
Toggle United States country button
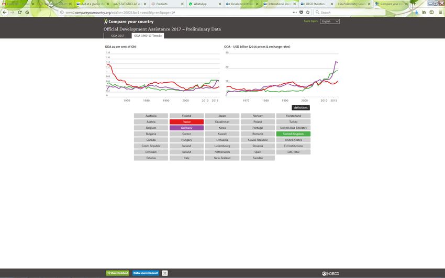click(x=293, y=140)
